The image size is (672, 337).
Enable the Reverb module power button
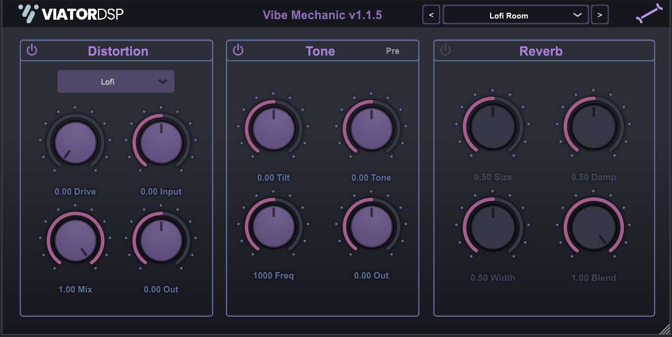[445, 50]
